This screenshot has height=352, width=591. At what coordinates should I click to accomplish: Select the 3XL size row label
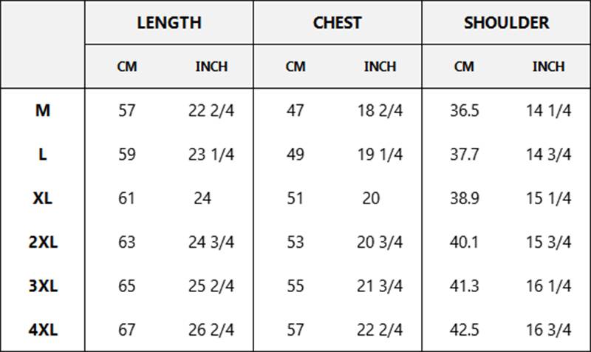pyautogui.click(x=43, y=285)
